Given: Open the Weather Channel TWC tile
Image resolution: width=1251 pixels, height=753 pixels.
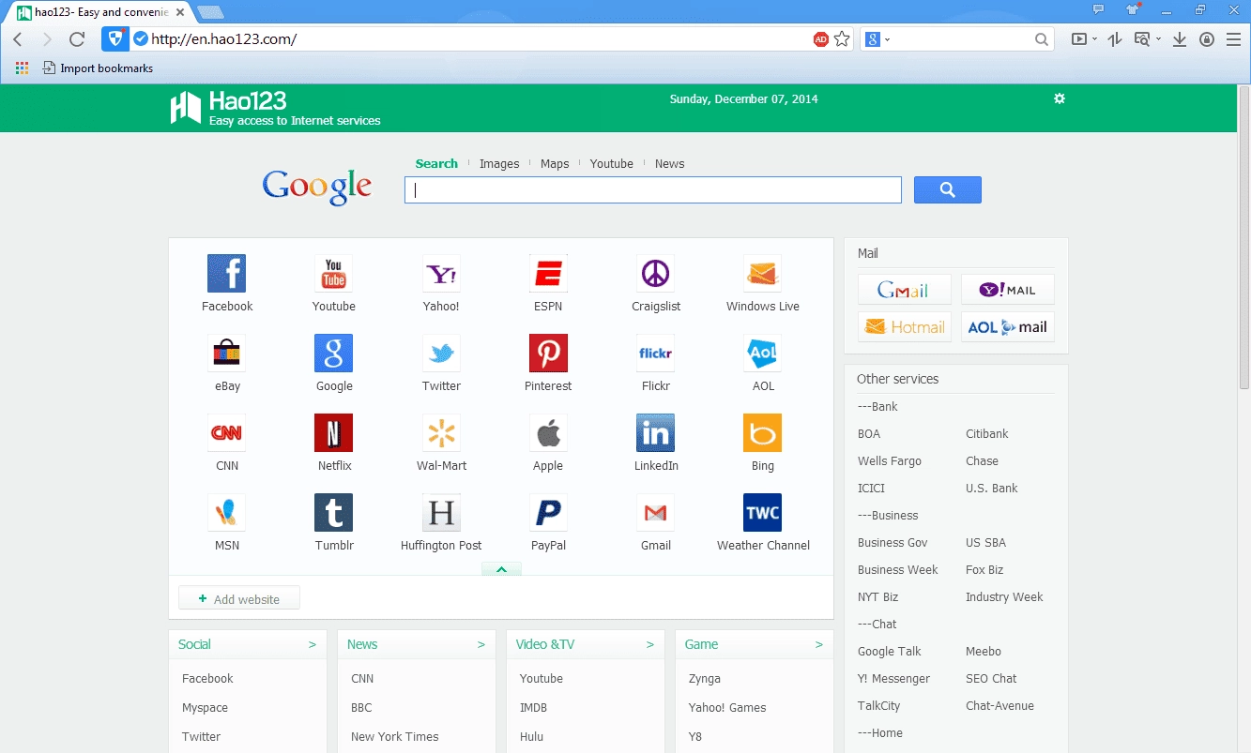Looking at the screenshot, I should [762, 513].
